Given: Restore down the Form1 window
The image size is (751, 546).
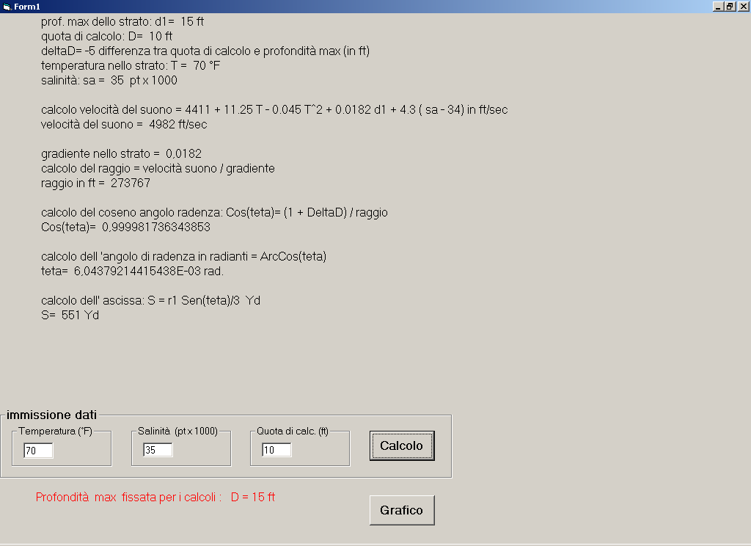Looking at the screenshot, I should (x=730, y=6).
